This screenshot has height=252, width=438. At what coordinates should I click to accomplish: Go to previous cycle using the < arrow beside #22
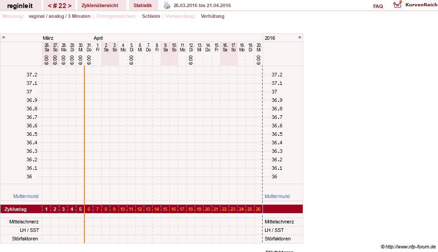50,6
